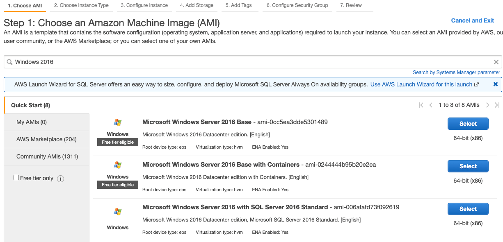Click the Free tier only info icon
503x242 pixels.
[x=60, y=179]
